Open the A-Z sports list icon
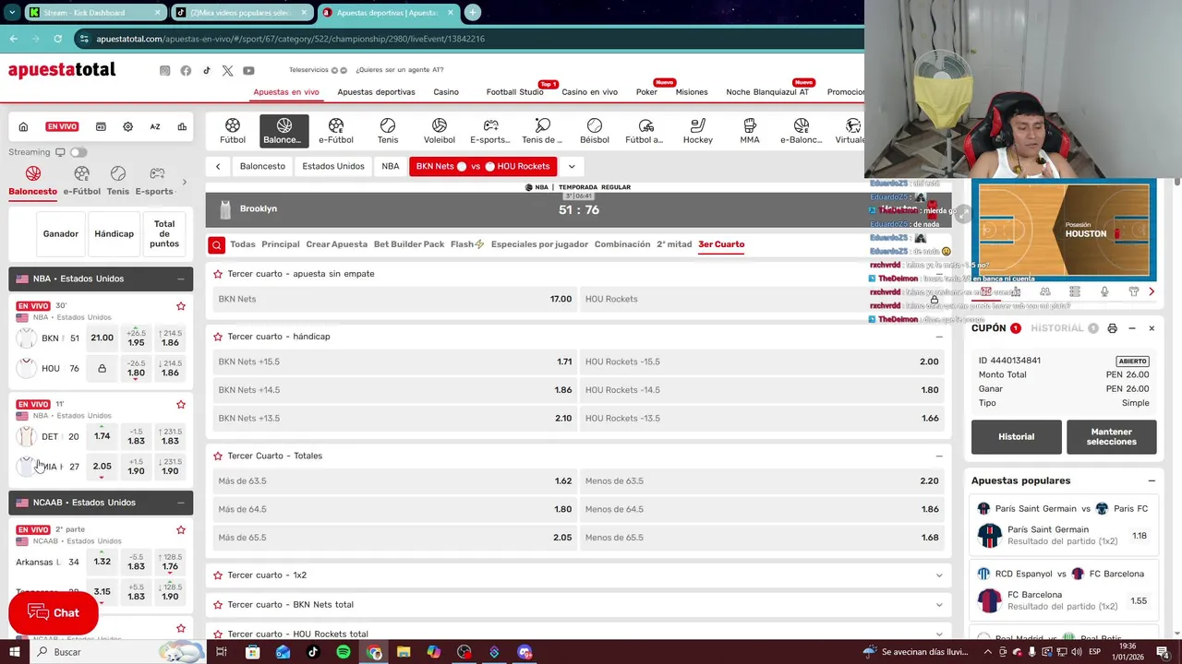Viewport: 1182px width, 664px height. (155, 126)
